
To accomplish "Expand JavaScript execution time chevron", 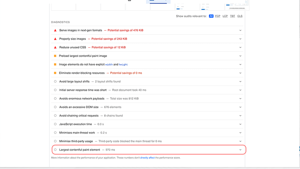I will (240, 124).
